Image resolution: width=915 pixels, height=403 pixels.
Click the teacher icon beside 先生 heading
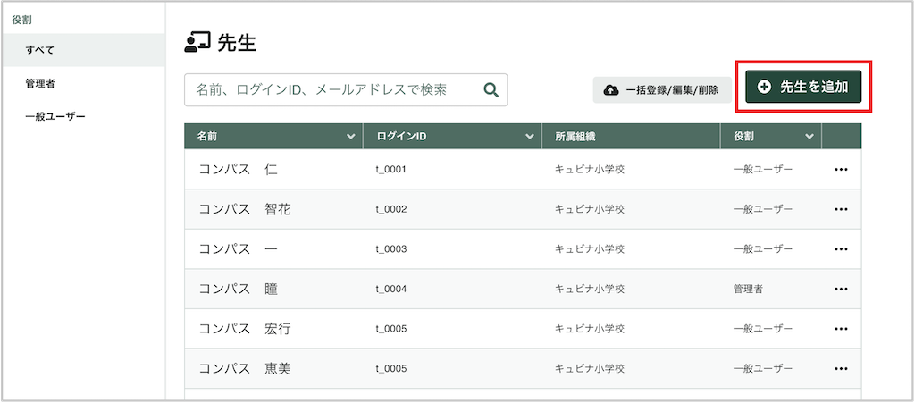click(x=197, y=43)
